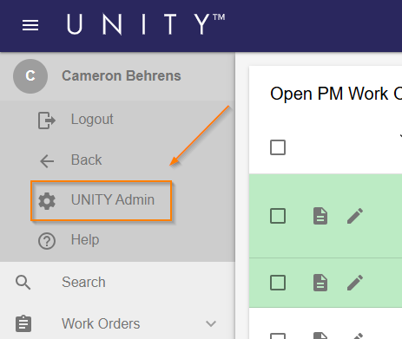The image size is (402, 339).
Task: Click the Search magnifier icon
Action: coord(23,283)
